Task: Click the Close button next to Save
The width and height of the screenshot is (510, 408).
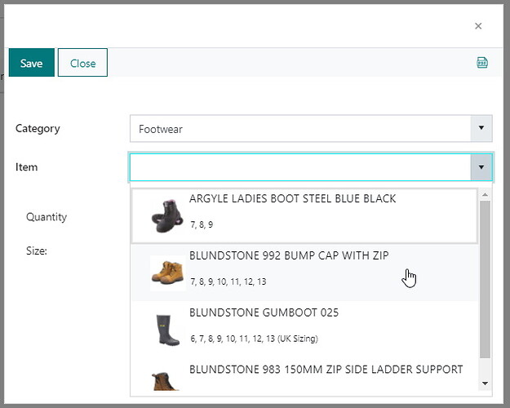Action: pos(82,63)
